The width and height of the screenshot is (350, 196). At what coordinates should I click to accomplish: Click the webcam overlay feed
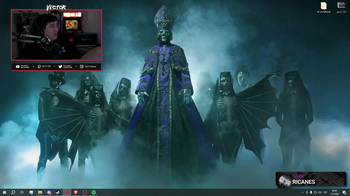pyautogui.click(x=56, y=35)
